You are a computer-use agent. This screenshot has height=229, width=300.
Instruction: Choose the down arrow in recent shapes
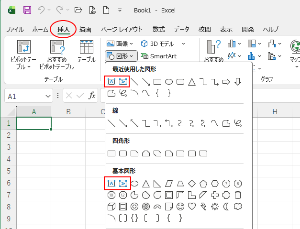coord(238,82)
